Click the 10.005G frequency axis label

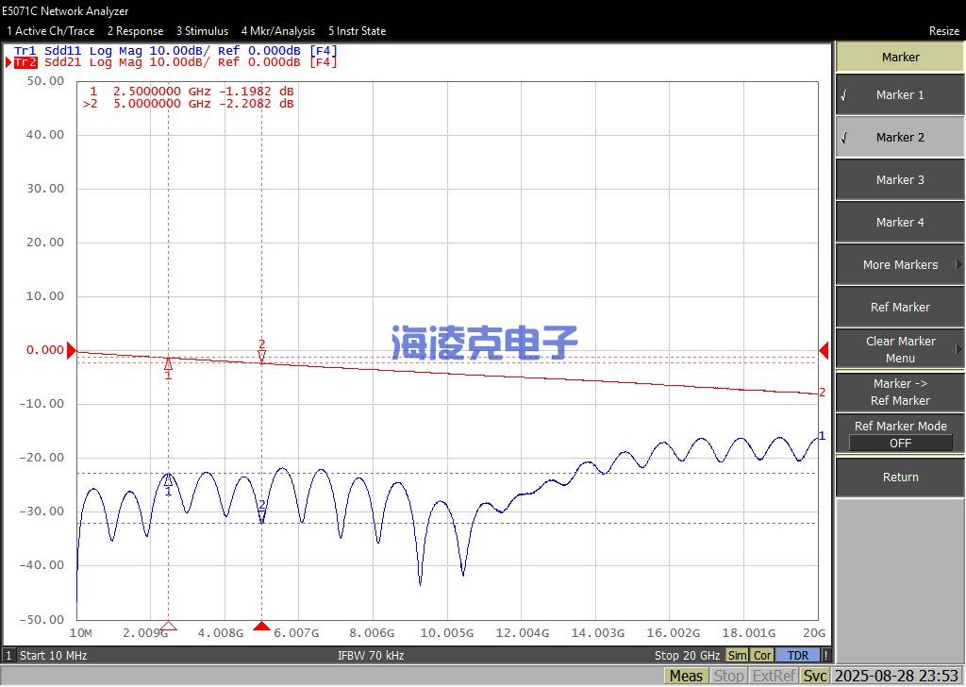447,633
